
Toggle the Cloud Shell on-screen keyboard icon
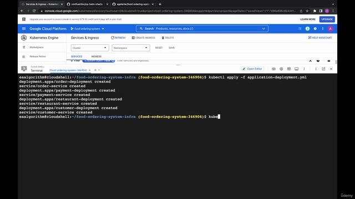coord(273,69)
